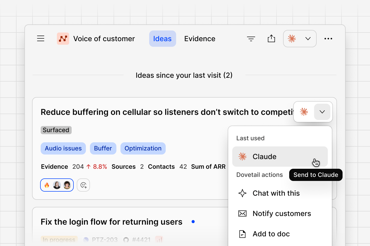
Task: Click the Contacts count label
Action: (x=161, y=167)
